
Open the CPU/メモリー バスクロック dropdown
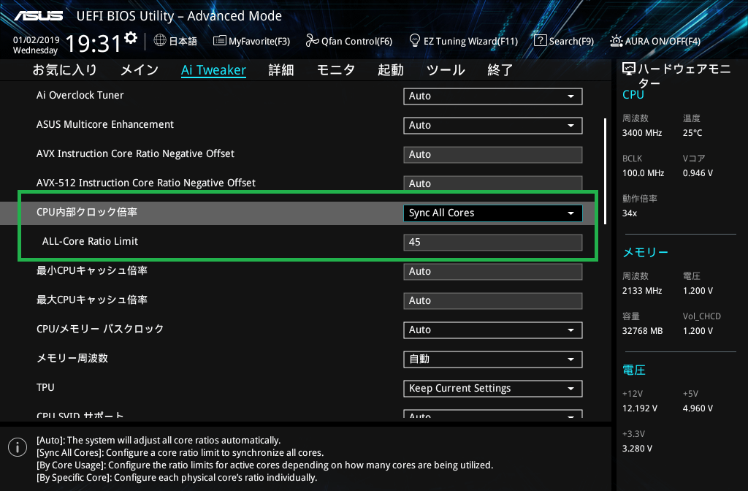coord(493,330)
